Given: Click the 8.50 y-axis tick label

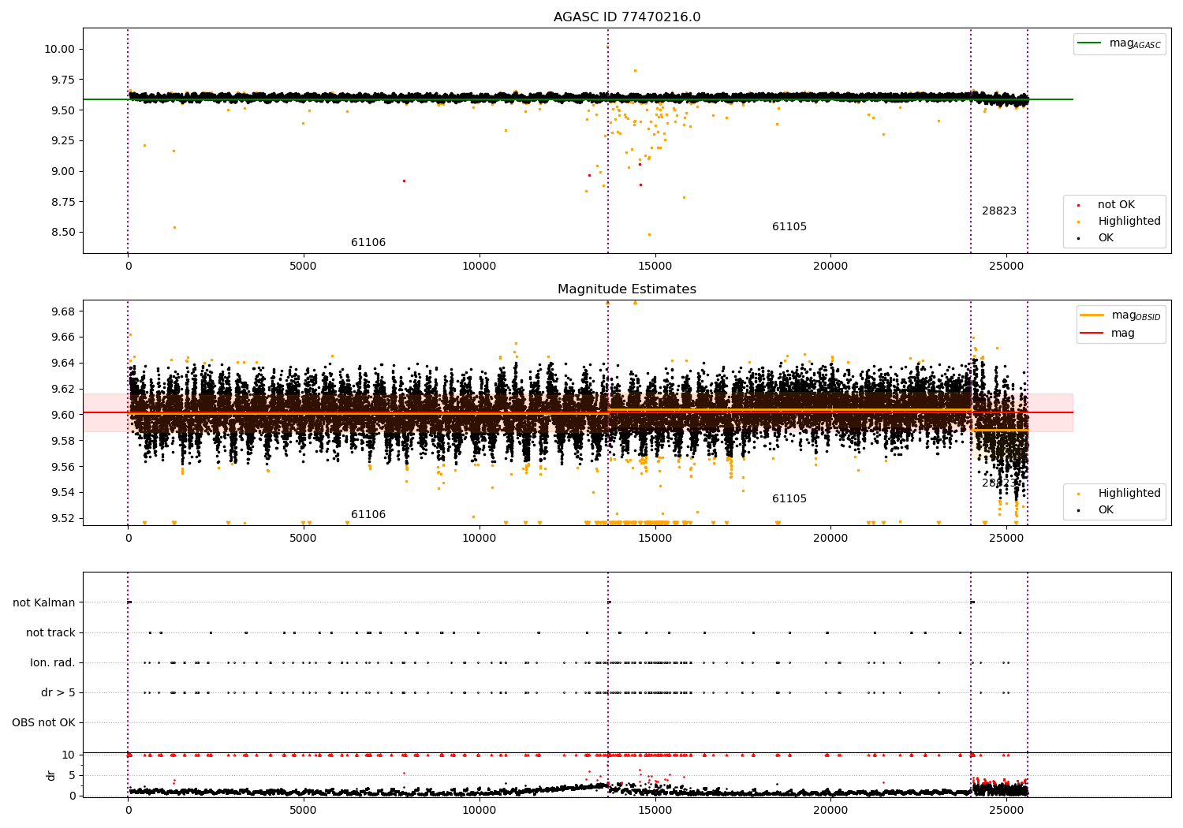Looking at the screenshot, I should pyautogui.click(x=62, y=233).
